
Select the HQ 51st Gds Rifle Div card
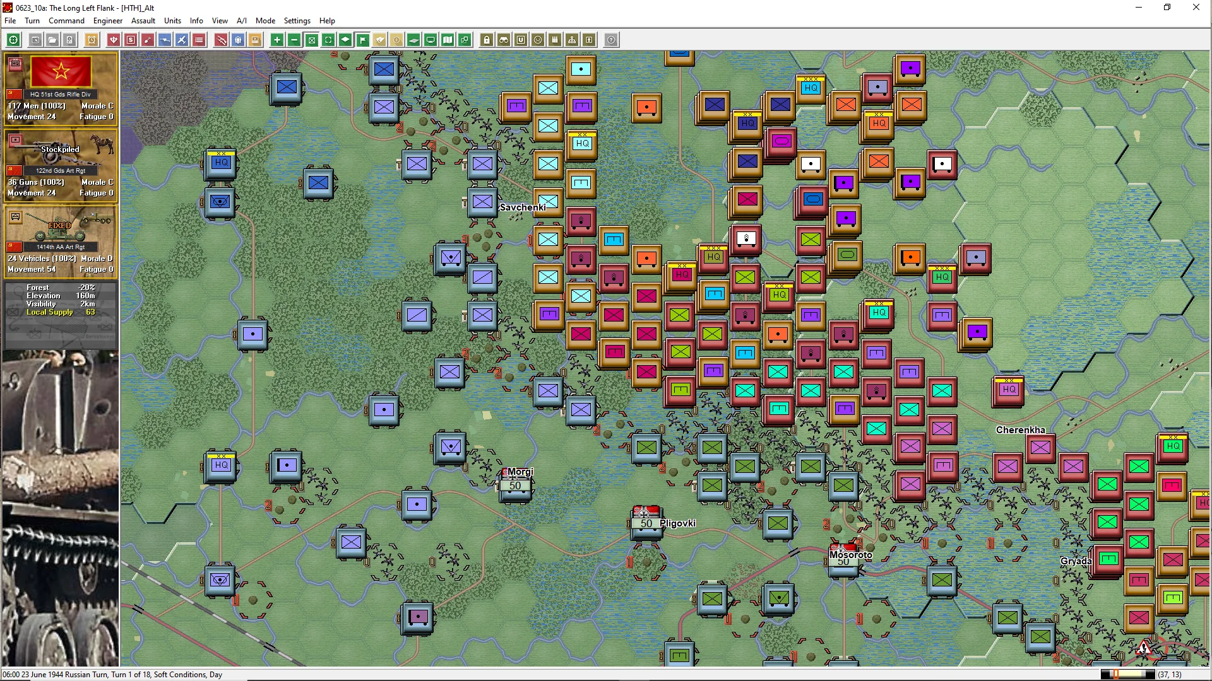click(x=61, y=88)
